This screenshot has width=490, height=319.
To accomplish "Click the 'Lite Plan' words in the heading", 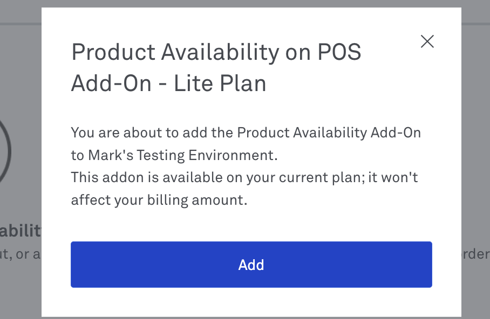I will [220, 84].
